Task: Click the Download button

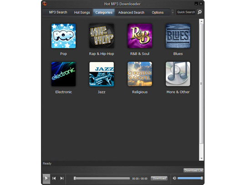Action: (159, 178)
